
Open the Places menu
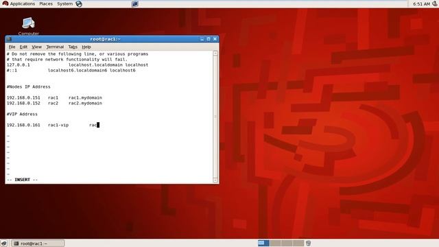(x=46, y=3)
